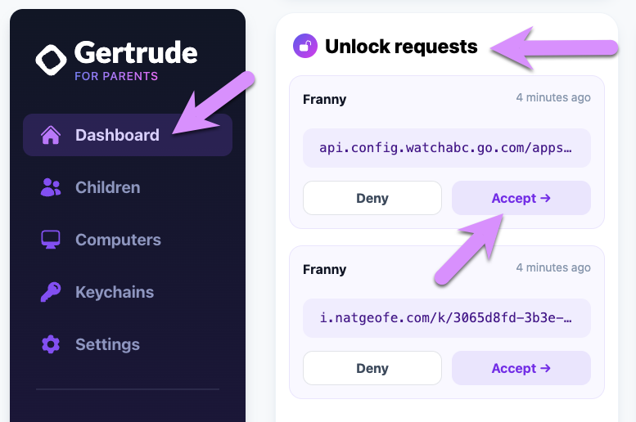Deny the watchabc.go.com unlock request
This screenshot has height=422, width=636.
[372, 198]
